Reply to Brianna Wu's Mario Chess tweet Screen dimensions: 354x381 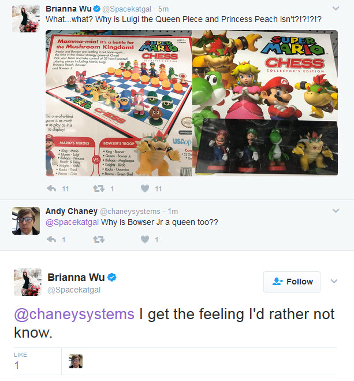(x=51, y=188)
